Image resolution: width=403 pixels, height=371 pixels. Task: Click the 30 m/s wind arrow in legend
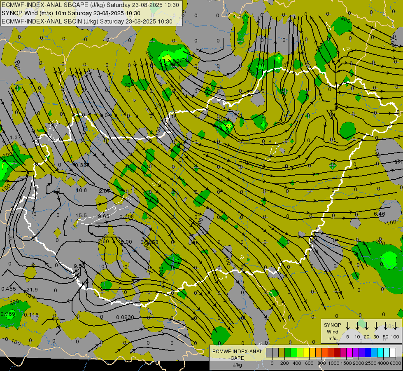[x=376, y=326]
